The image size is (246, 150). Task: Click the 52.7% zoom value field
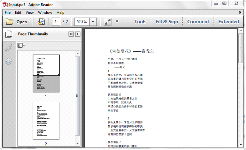click(82, 22)
